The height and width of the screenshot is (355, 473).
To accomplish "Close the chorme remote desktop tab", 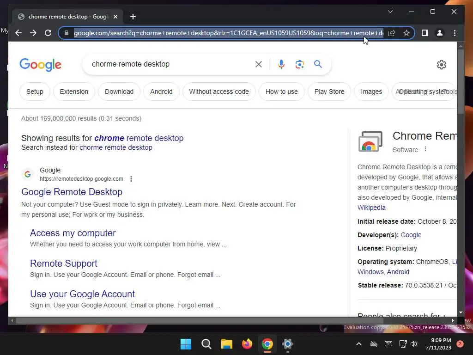I will pos(115,17).
